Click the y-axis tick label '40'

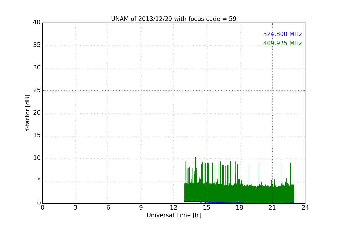(x=37, y=23)
